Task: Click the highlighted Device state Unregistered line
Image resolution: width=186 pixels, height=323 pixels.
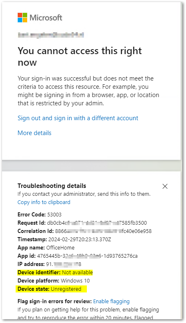Action: click(51, 289)
